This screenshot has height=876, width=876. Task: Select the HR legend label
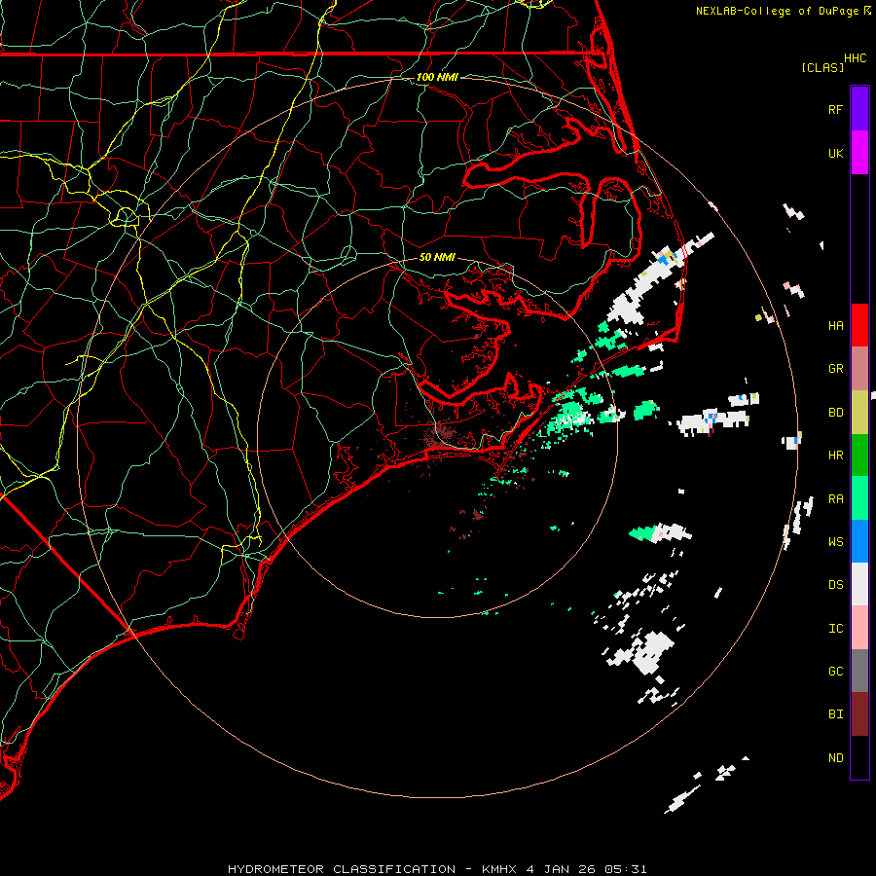pos(835,456)
